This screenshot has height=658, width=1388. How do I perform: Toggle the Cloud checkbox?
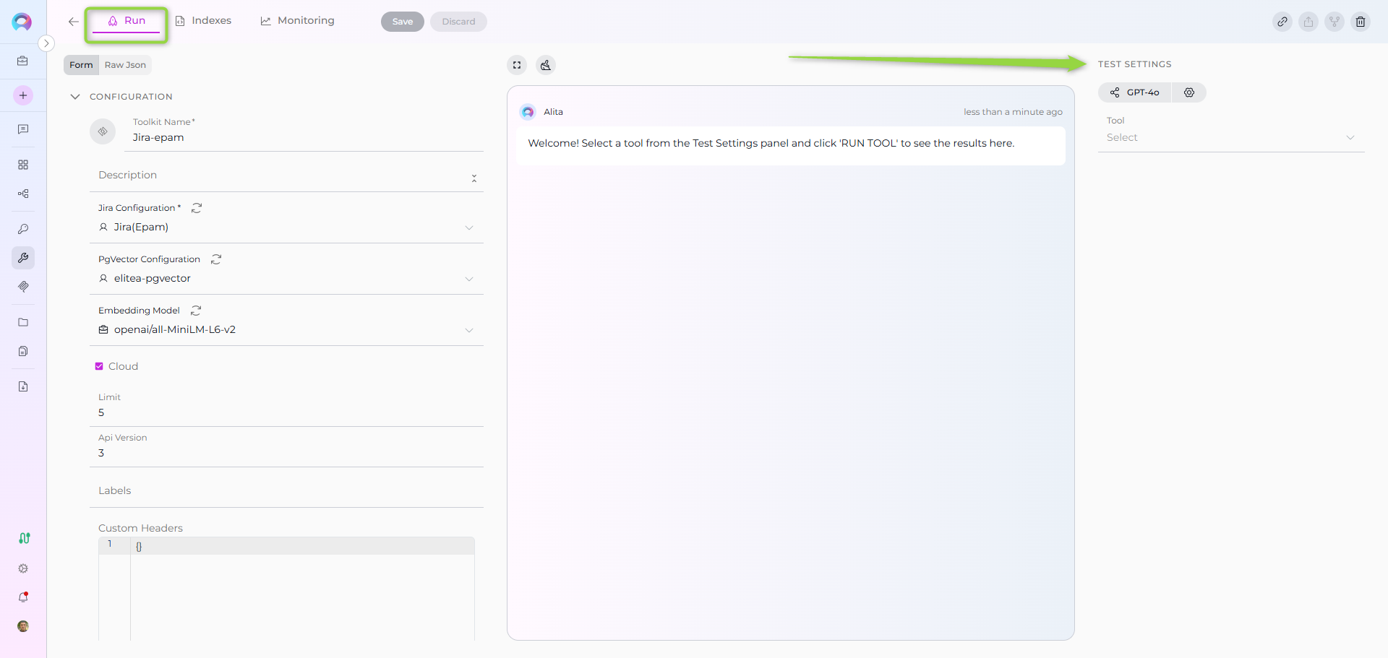pyautogui.click(x=100, y=366)
